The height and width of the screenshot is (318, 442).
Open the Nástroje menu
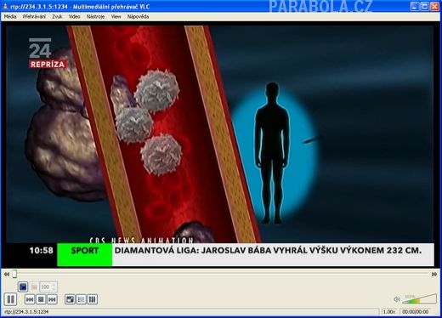[x=95, y=17]
